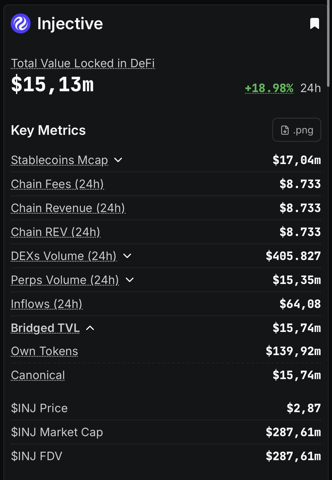The width and height of the screenshot is (332, 480).
Task: Open Total Value Locked in DeFi link
Action: pyautogui.click(x=83, y=63)
